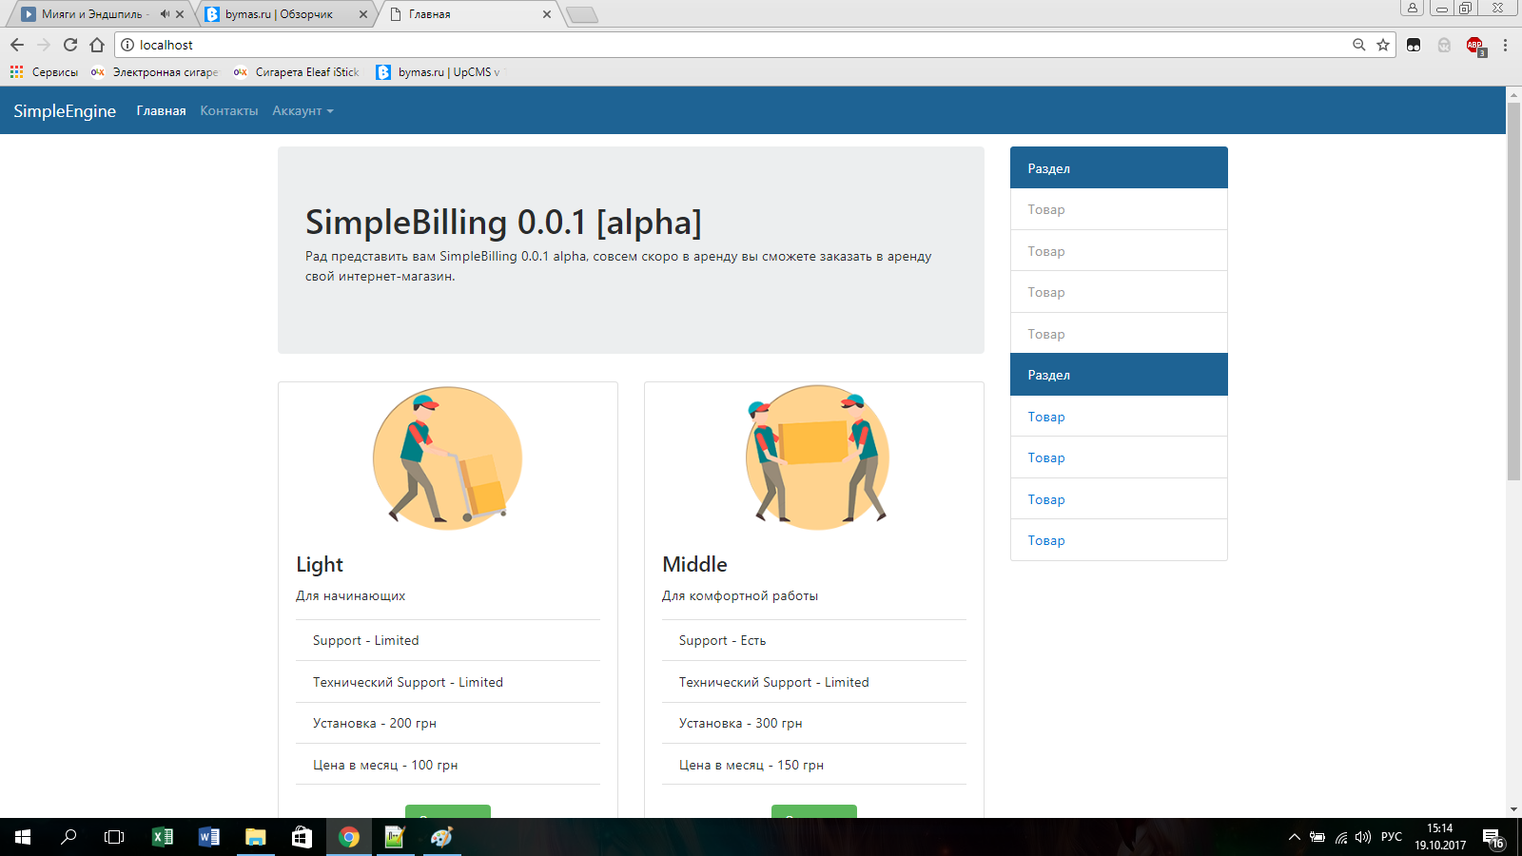Expand the Аккаунт dropdown menu
1522x856 pixels.
tap(302, 111)
